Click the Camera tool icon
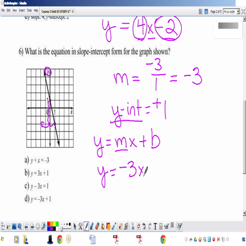The height and width of the screenshot is (246, 246). (166, 226)
